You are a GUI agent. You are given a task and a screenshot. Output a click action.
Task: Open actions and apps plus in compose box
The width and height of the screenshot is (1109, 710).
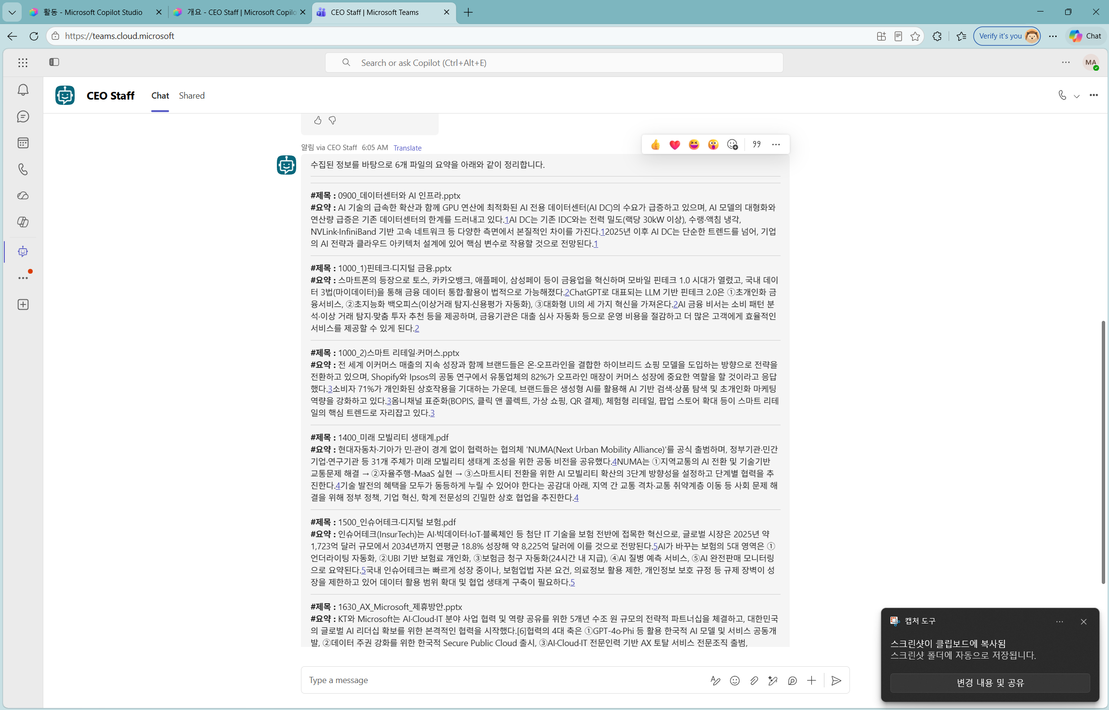(811, 680)
